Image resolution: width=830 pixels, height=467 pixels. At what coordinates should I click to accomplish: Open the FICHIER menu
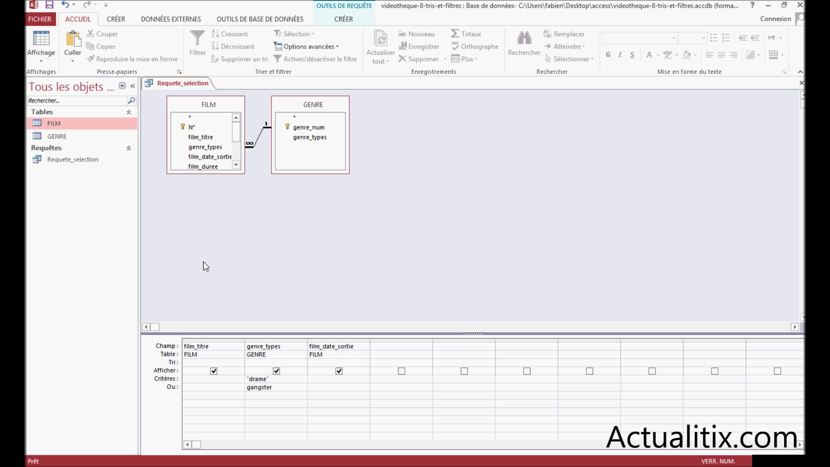click(x=40, y=19)
